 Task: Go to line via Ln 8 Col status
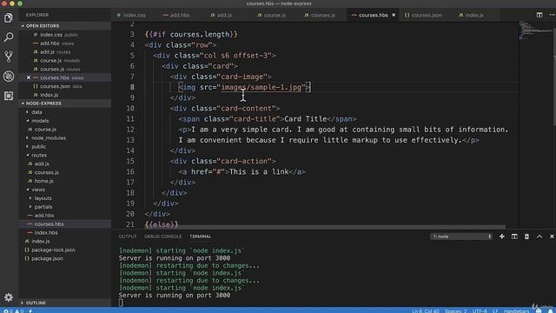(x=426, y=311)
